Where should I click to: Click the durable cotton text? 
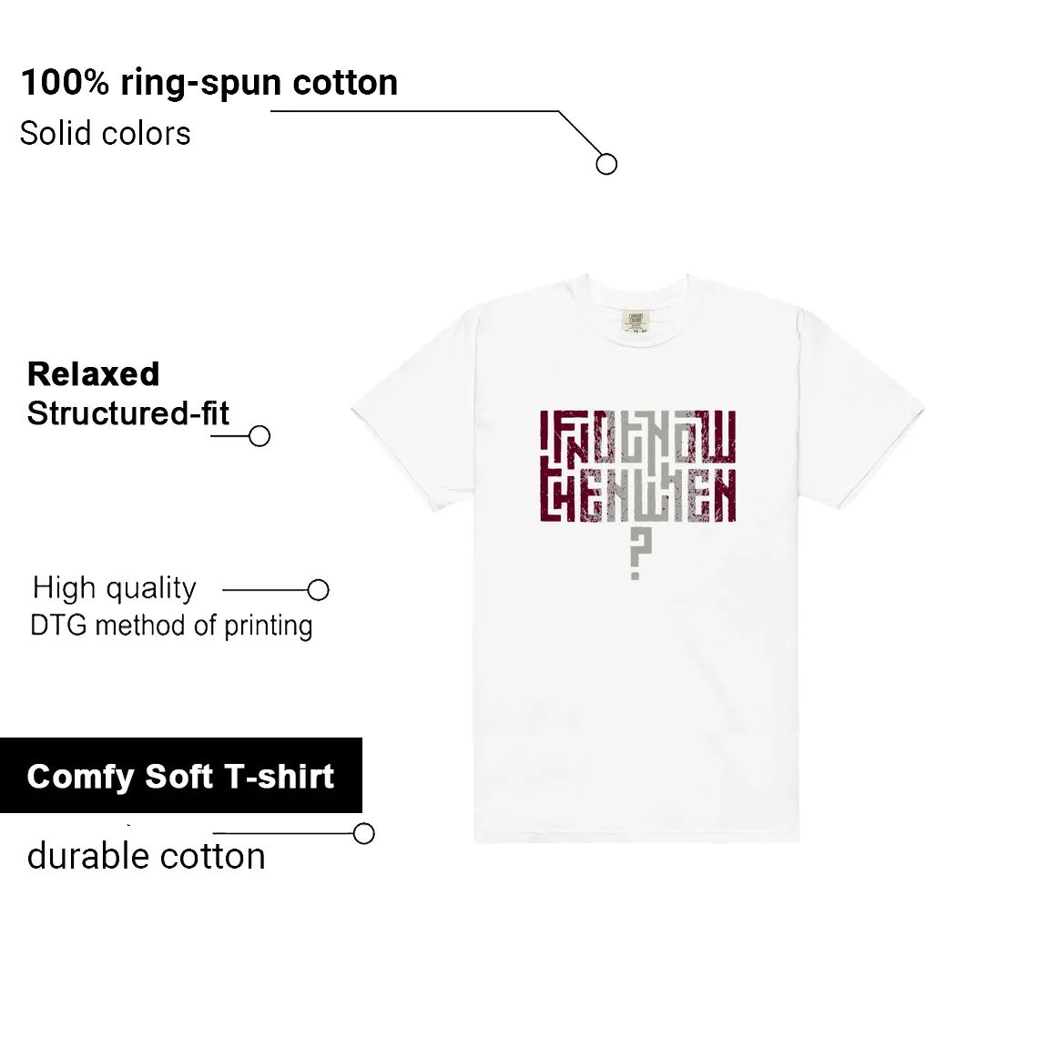click(x=147, y=857)
